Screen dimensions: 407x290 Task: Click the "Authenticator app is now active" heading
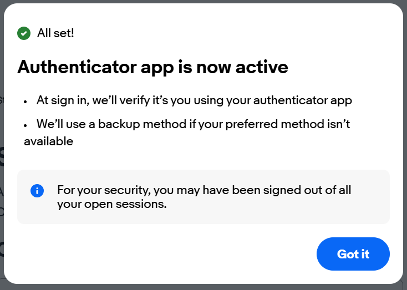152,67
